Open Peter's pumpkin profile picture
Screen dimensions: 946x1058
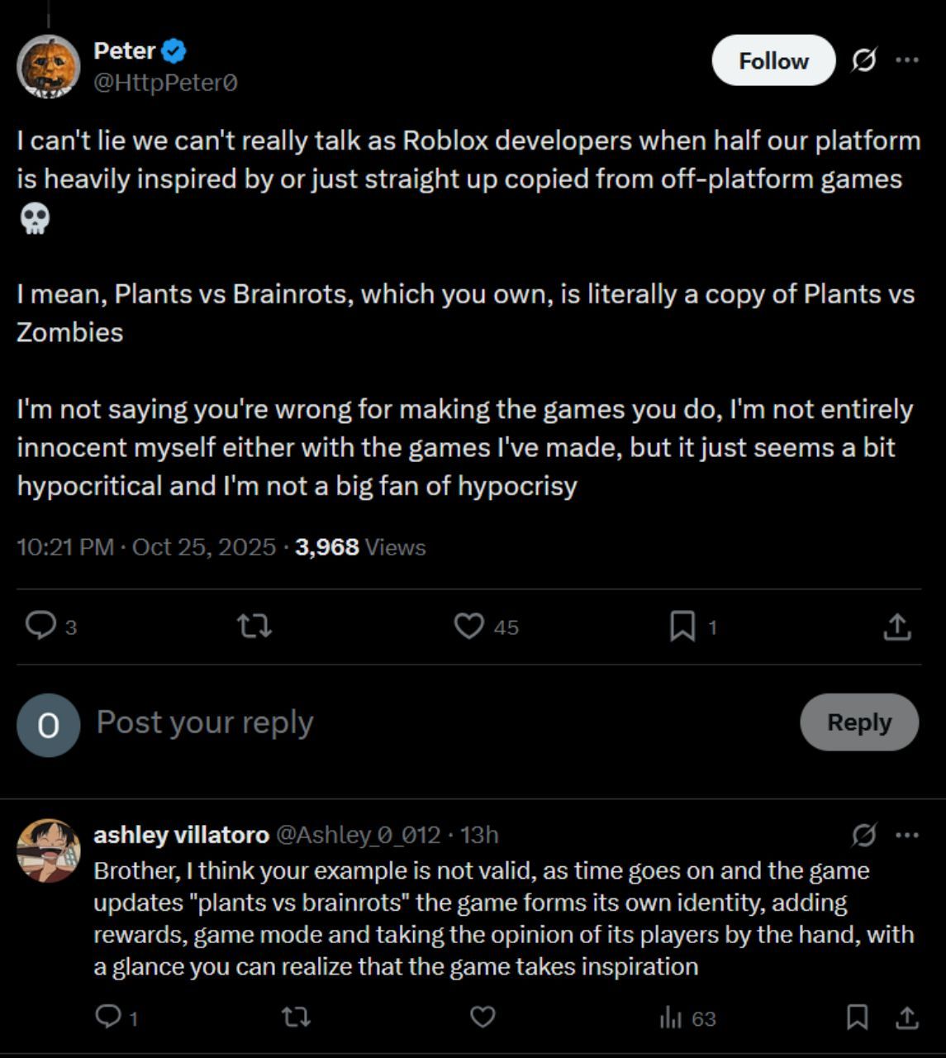49,67
